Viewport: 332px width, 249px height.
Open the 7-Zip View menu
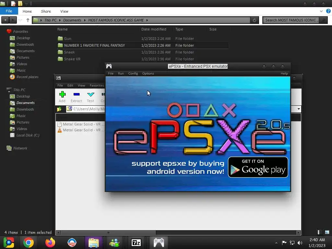pyautogui.click(x=81, y=86)
